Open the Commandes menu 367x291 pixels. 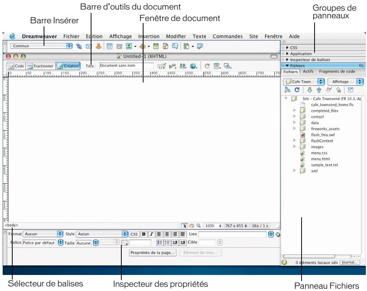click(227, 36)
